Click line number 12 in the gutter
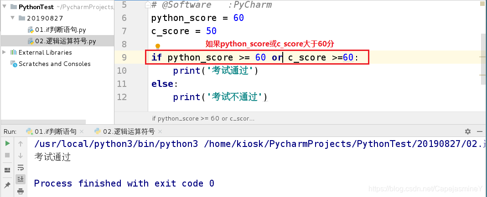 pos(122,97)
